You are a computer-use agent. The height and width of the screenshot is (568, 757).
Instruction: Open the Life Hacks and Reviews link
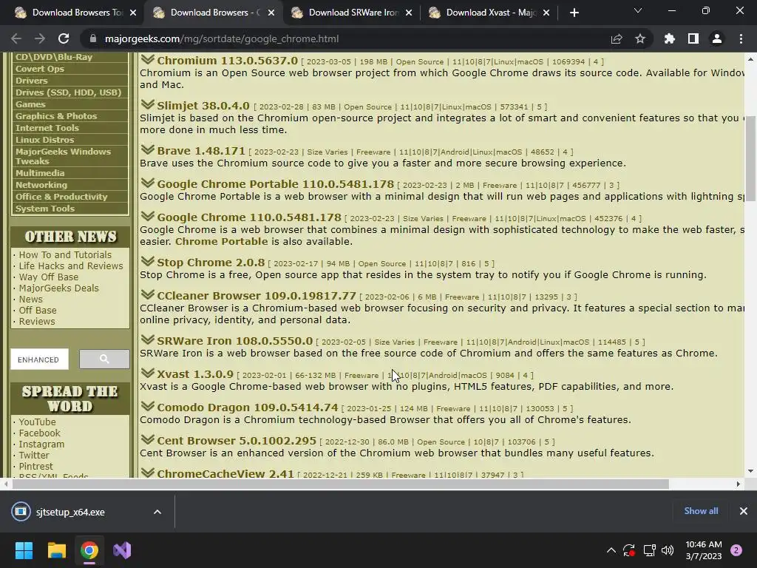(71, 266)
